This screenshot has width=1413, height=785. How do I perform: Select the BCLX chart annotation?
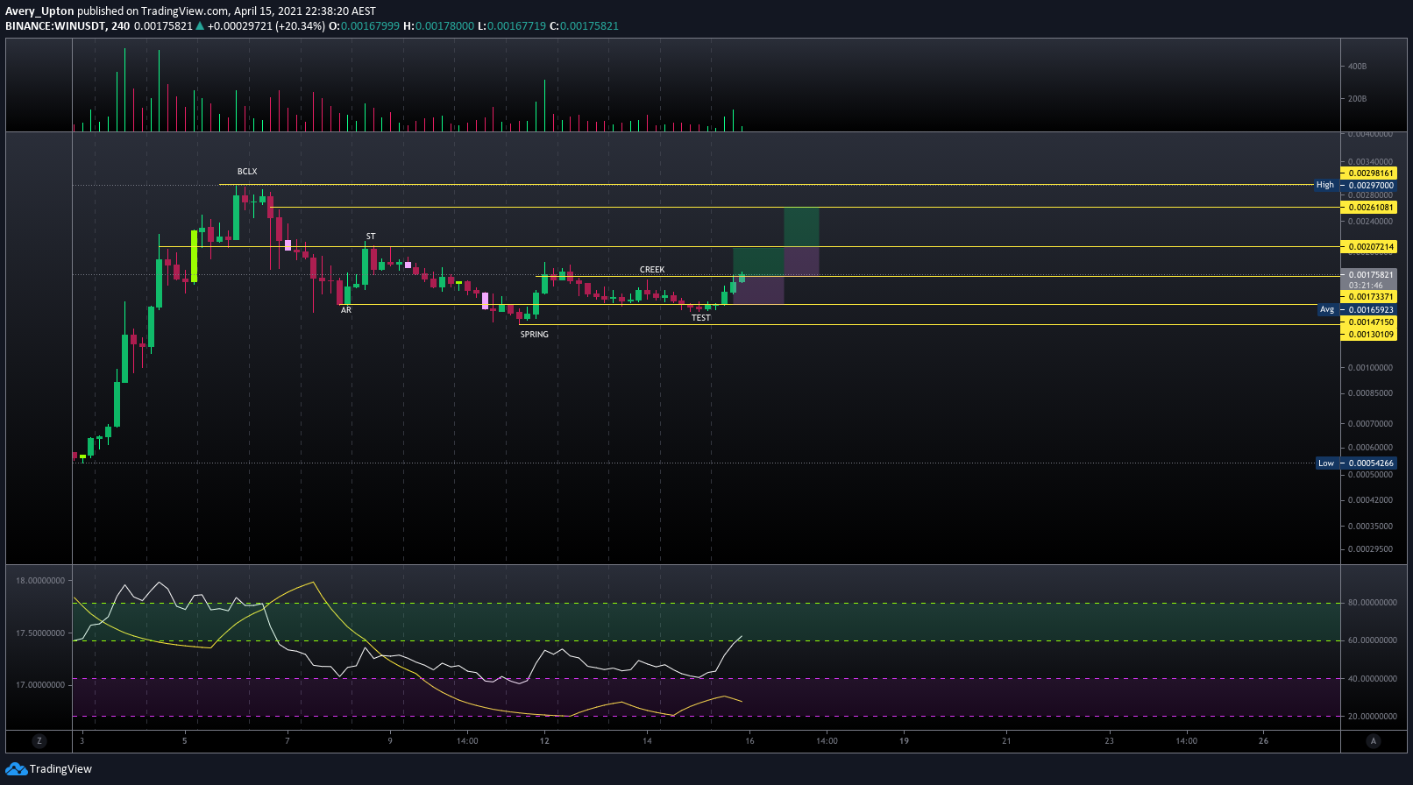click(x=247, y=172)
